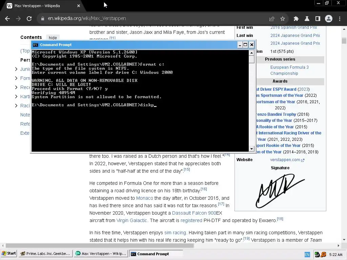
Task: Jump to citation 18 footnote
Action: coord(280,219)
